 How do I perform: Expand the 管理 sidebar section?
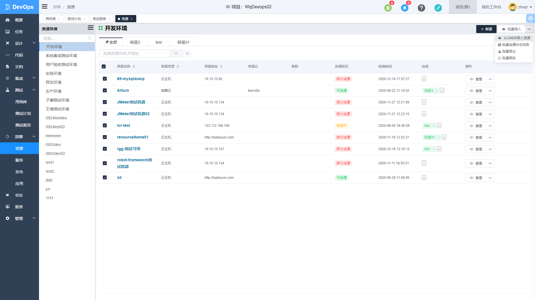[x=20, y=219]
